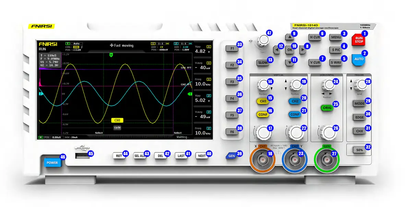Viewport: 405px width, 207px height.
Task: Click the large CH1 volts/div knob
Action: click(x=263, y=133)
